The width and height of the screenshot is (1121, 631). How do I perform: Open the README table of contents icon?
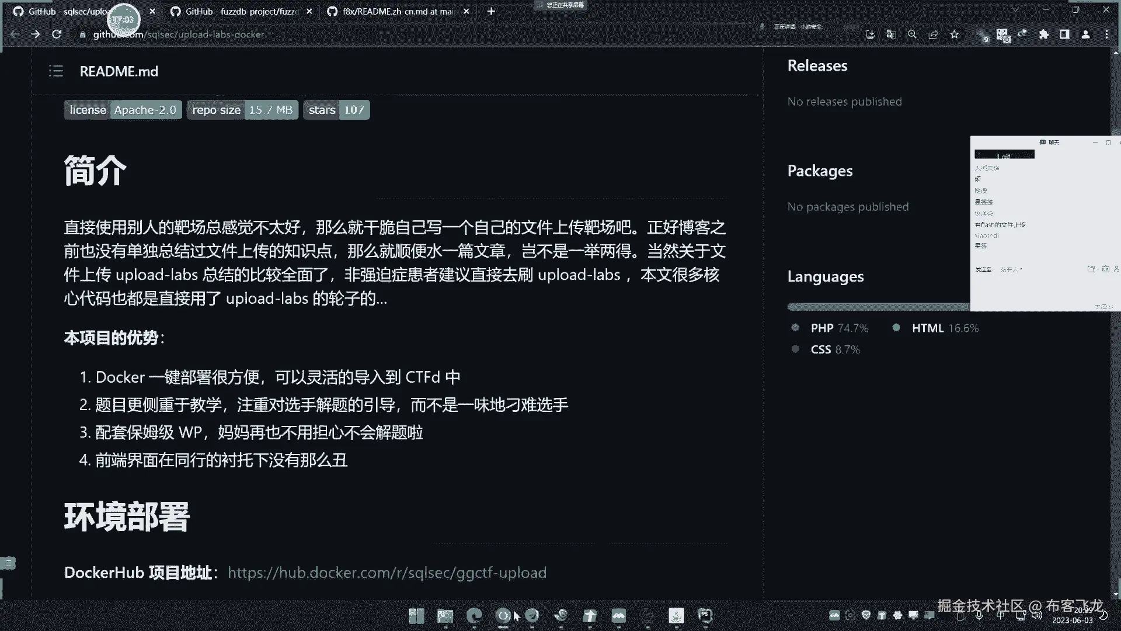[x=56, y=71]
